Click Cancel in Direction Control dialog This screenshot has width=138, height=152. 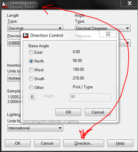click(98, 112)
